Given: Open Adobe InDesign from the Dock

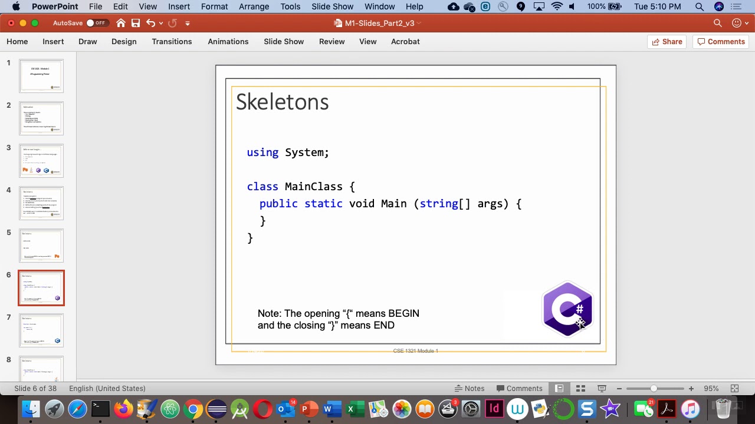Looking at the screenshot, I should click(494, 409).
